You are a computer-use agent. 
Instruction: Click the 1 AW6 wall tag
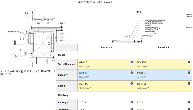(x=62, y=34)
